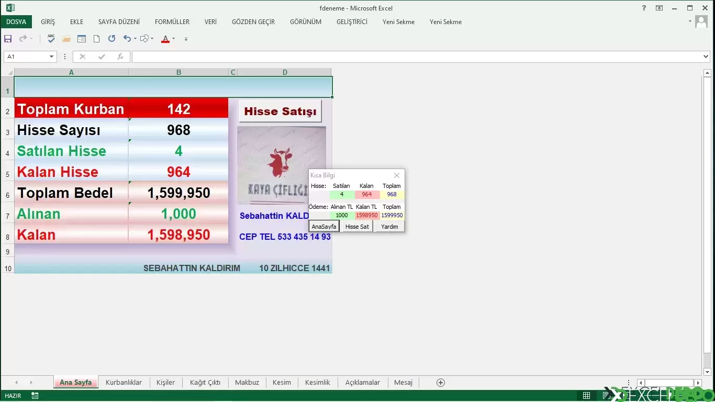715x402 pixels.
Task: Select the Satılan Hisse label cell
Action: [x=71, y=151]
